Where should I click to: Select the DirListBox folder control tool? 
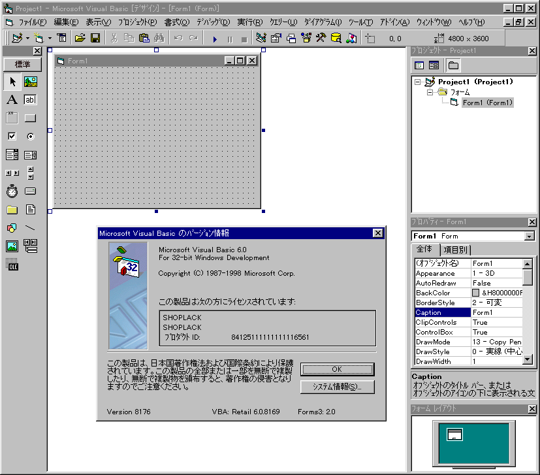pos(12,210)
